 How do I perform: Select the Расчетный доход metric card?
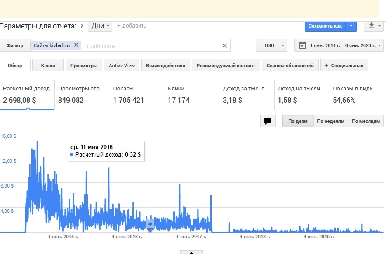[27, 94]
